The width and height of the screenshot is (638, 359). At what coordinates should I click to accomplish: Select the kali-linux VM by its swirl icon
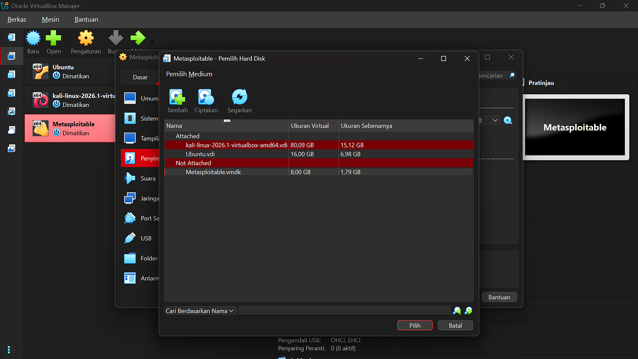[41, 100]
